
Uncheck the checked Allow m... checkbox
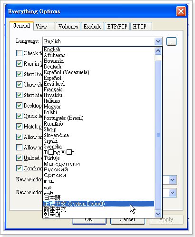coord(19,137)
